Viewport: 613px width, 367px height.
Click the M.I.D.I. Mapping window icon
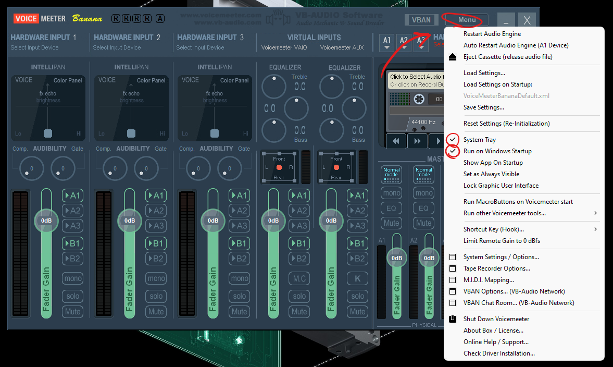pos(452,280)
